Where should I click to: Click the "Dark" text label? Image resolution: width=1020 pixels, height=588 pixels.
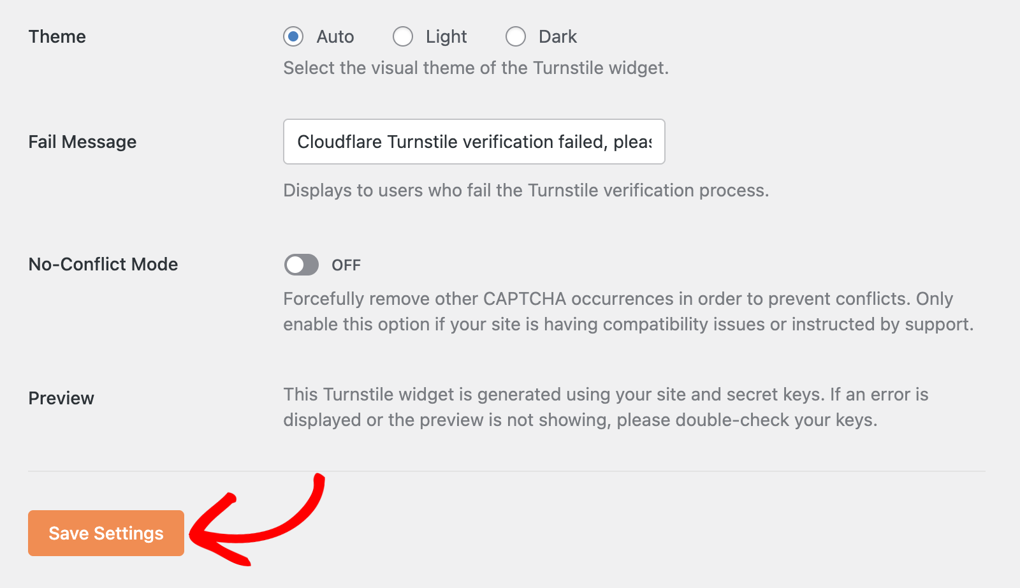558,37
